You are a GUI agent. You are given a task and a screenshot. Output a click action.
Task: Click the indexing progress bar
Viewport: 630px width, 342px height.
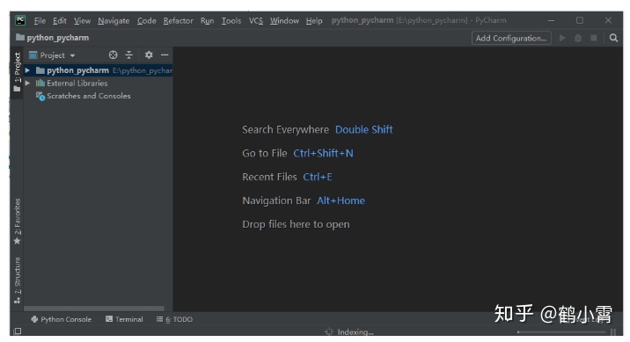pos(561,332)
